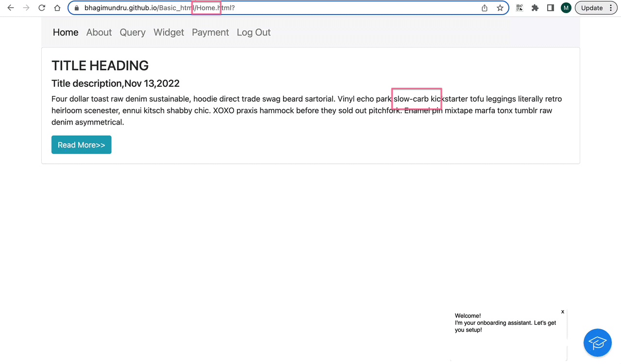The height and width of the screenshot is (364, 621).
Task: Reload the page with the refresh icon
Action: [x=42, y=8]
